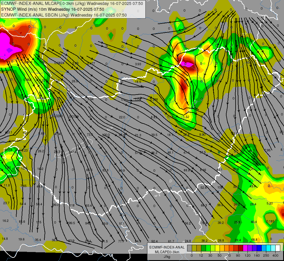Click the legend unit label J/kg
Image resolution: width=284 pixels, height=261 pixels.
[167, 257]
